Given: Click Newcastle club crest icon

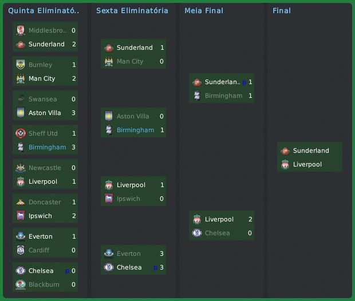Looking at the screenshot, I should click(21, 168).
